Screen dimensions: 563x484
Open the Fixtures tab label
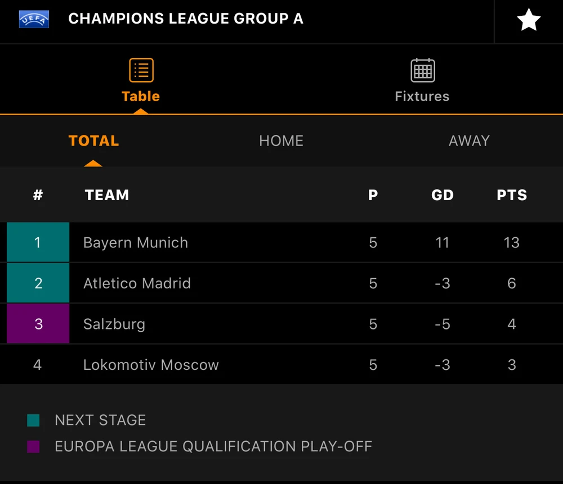422,96
